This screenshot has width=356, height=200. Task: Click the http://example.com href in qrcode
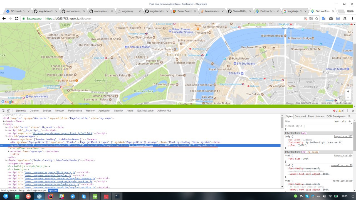(141, 145)
